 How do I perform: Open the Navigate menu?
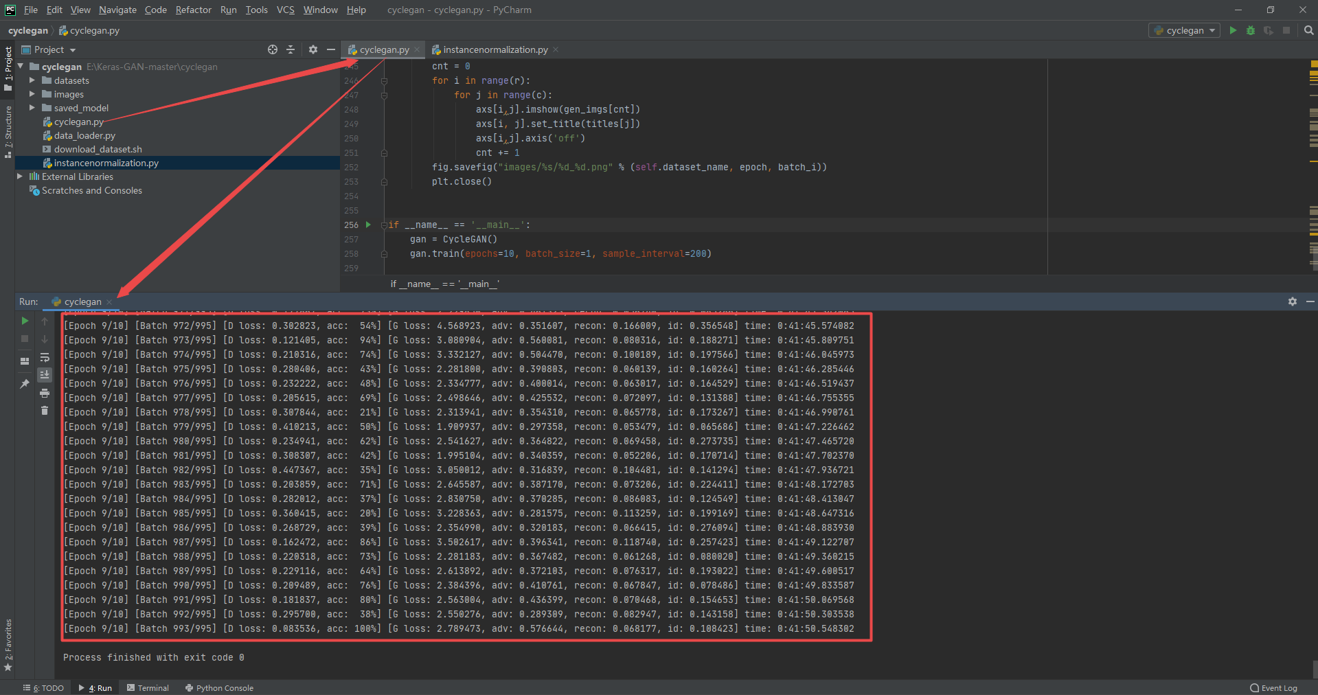(117, 10)
